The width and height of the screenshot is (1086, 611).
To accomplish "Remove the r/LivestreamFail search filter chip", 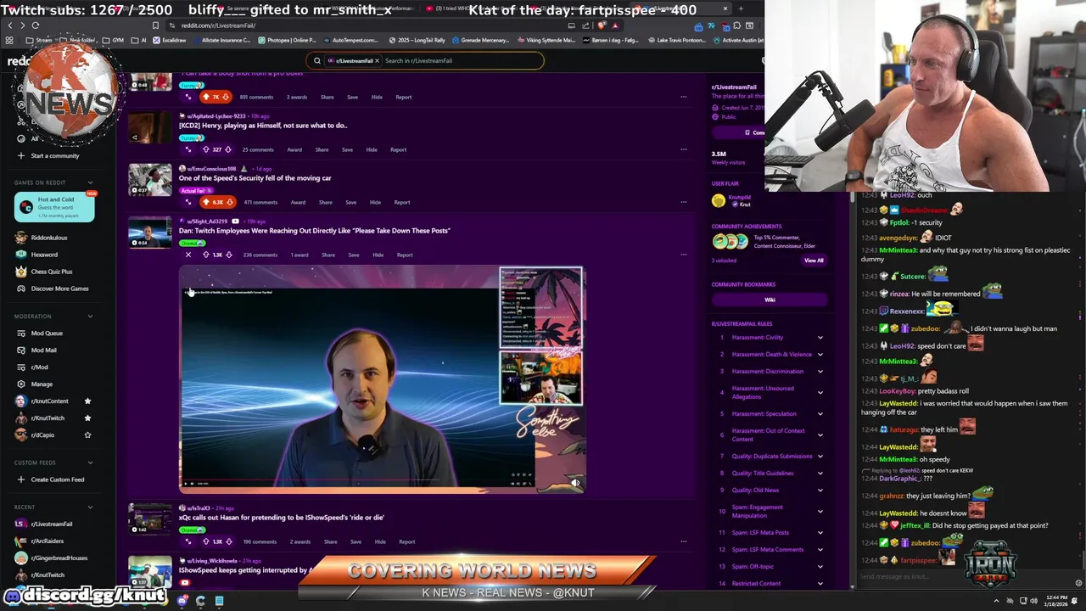I will click(377, 60).
